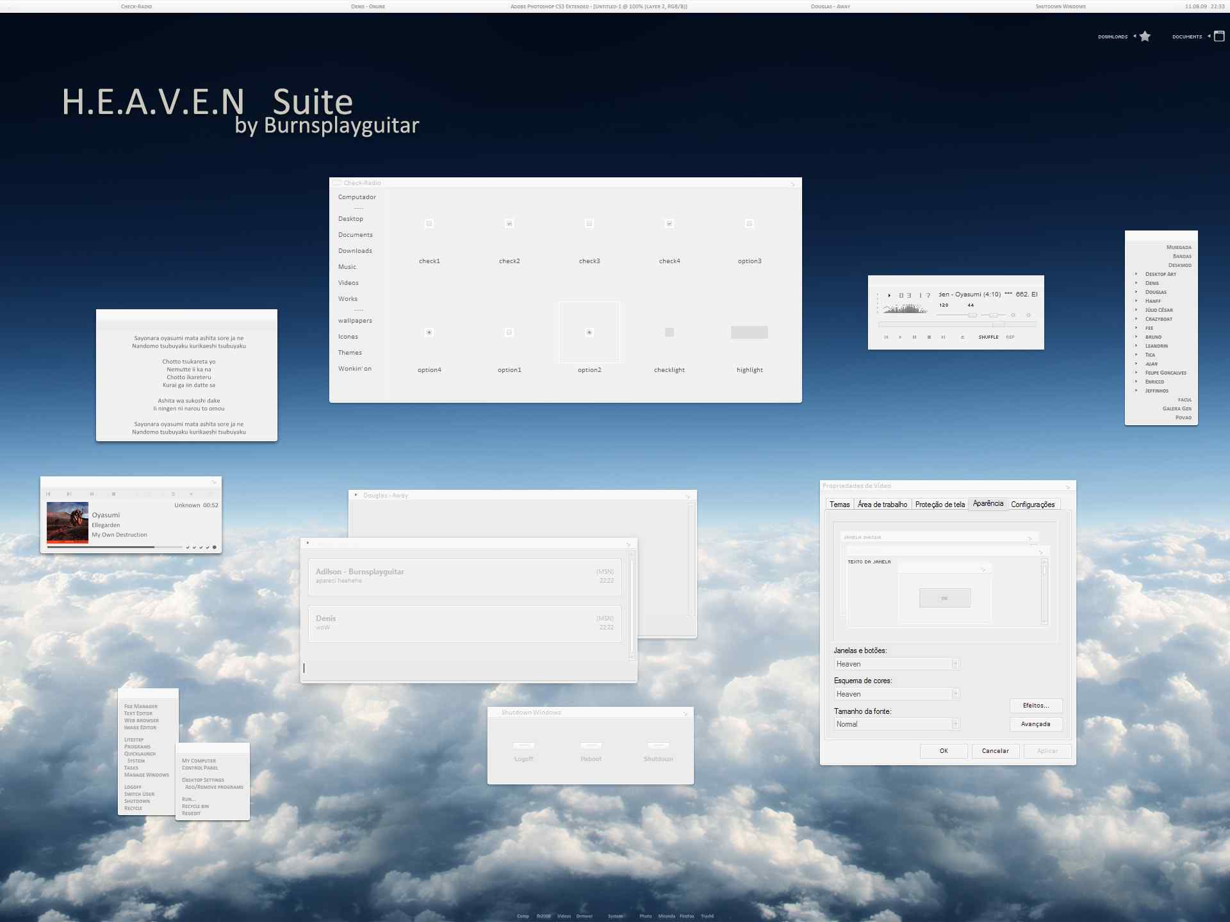Click the eject button in Winamp
This screenshot has width=1230, height=922.
coord(962,337)
